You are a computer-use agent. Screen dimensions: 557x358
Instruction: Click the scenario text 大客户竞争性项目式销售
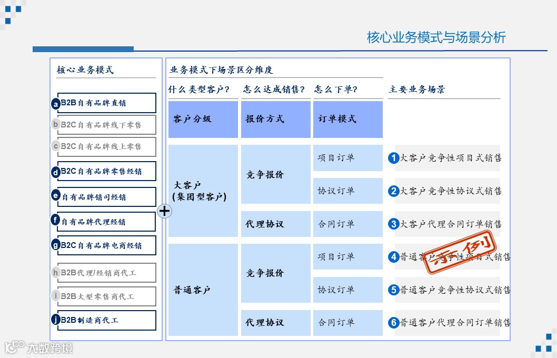pos(451,158)
